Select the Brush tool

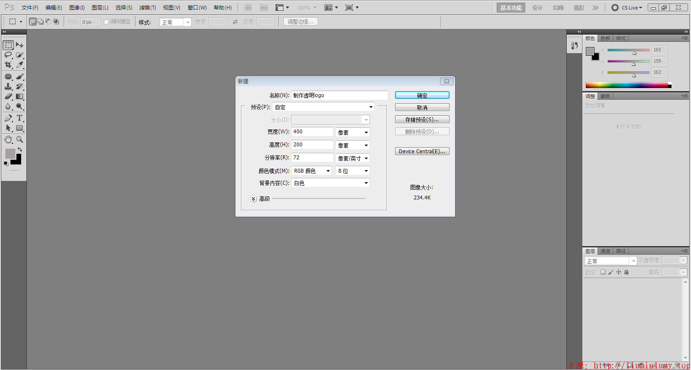19,76
